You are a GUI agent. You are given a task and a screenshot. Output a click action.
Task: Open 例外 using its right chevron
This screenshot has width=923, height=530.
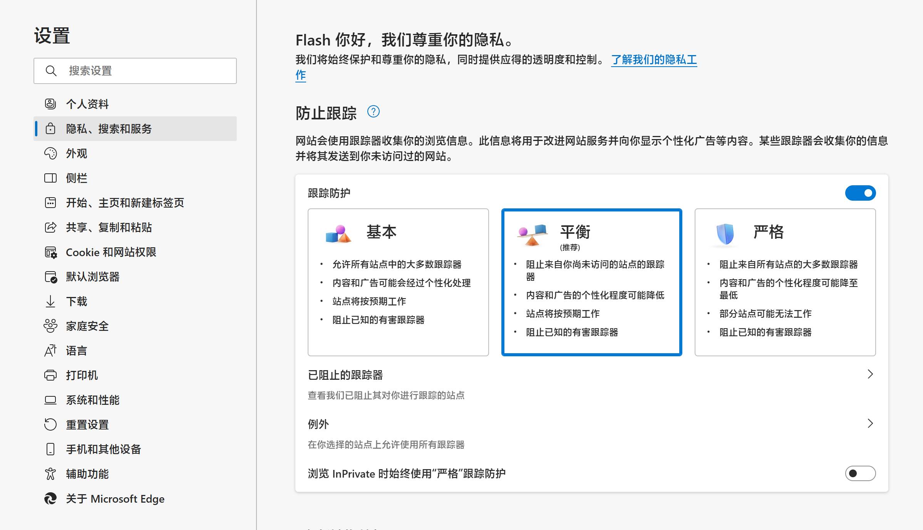[x=870, y=423]
